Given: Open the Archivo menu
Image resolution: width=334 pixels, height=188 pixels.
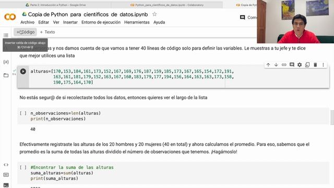Looking at the screenshot, I should 27,22.
